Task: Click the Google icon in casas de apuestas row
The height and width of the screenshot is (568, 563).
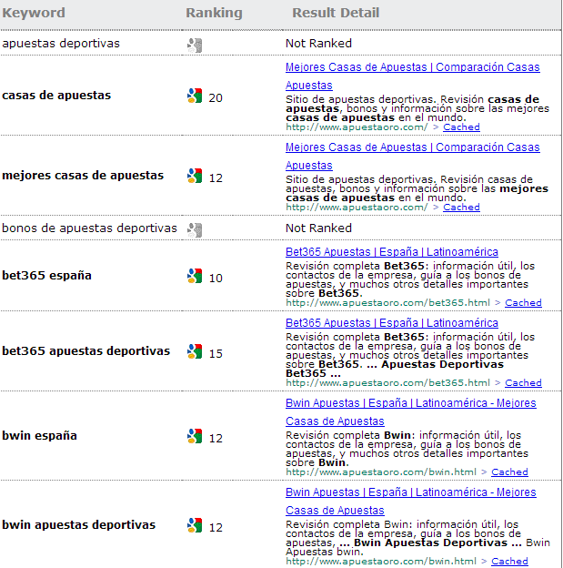Action: point(195,96)
